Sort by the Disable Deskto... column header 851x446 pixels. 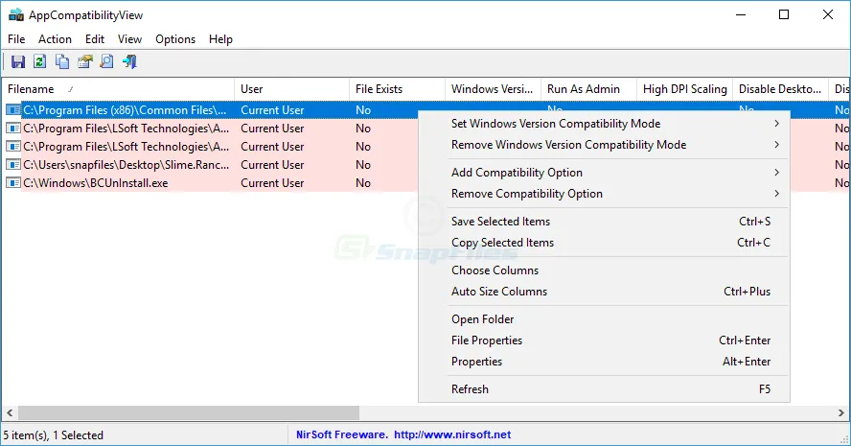coord(780,89)
